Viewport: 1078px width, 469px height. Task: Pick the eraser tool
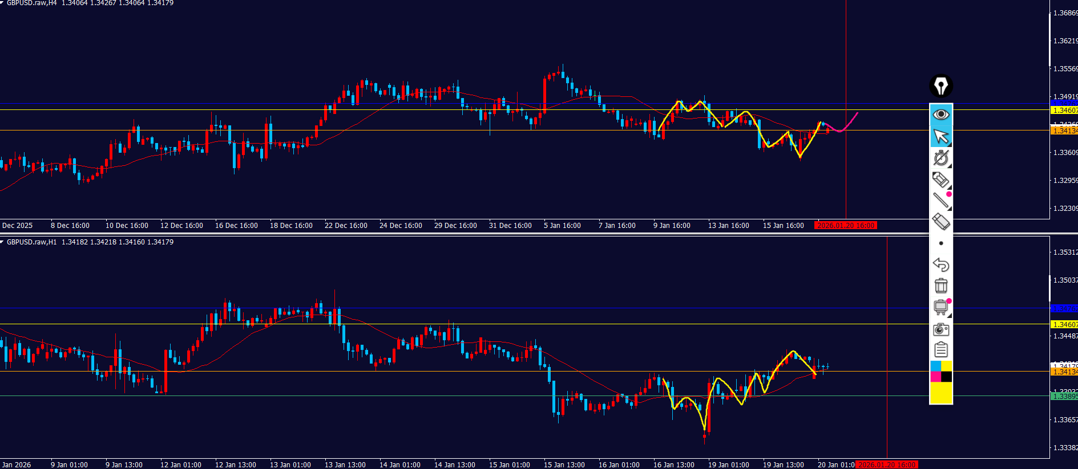pos(940,222)
